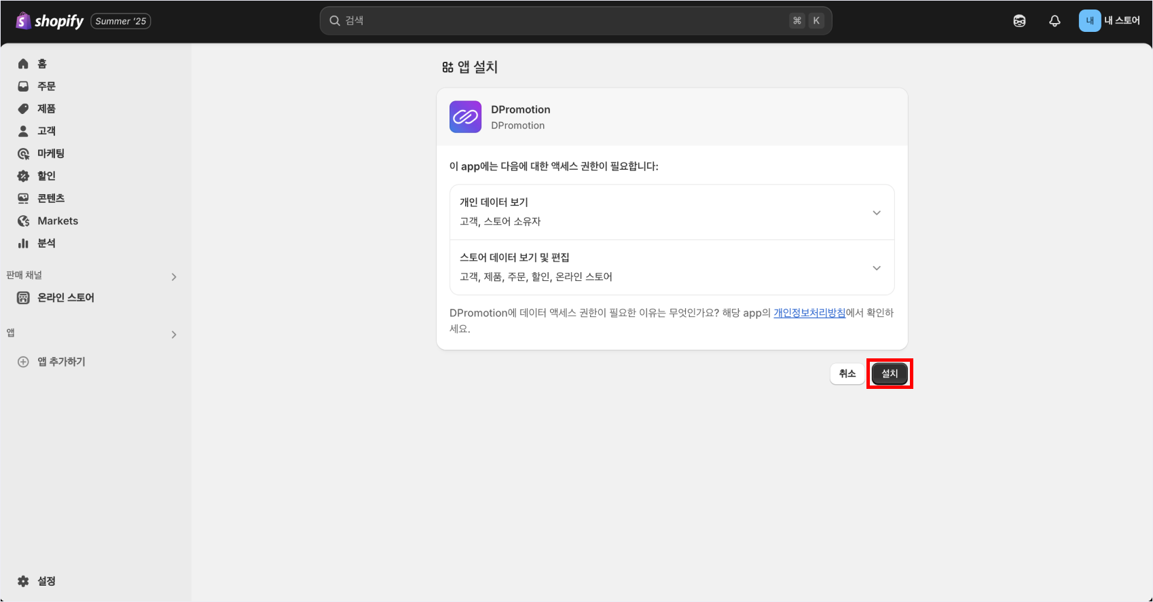Screen dimensions: 1153x602
Task: Open 온라인 스토어 in the sidebar
Action: click(65, 297)
